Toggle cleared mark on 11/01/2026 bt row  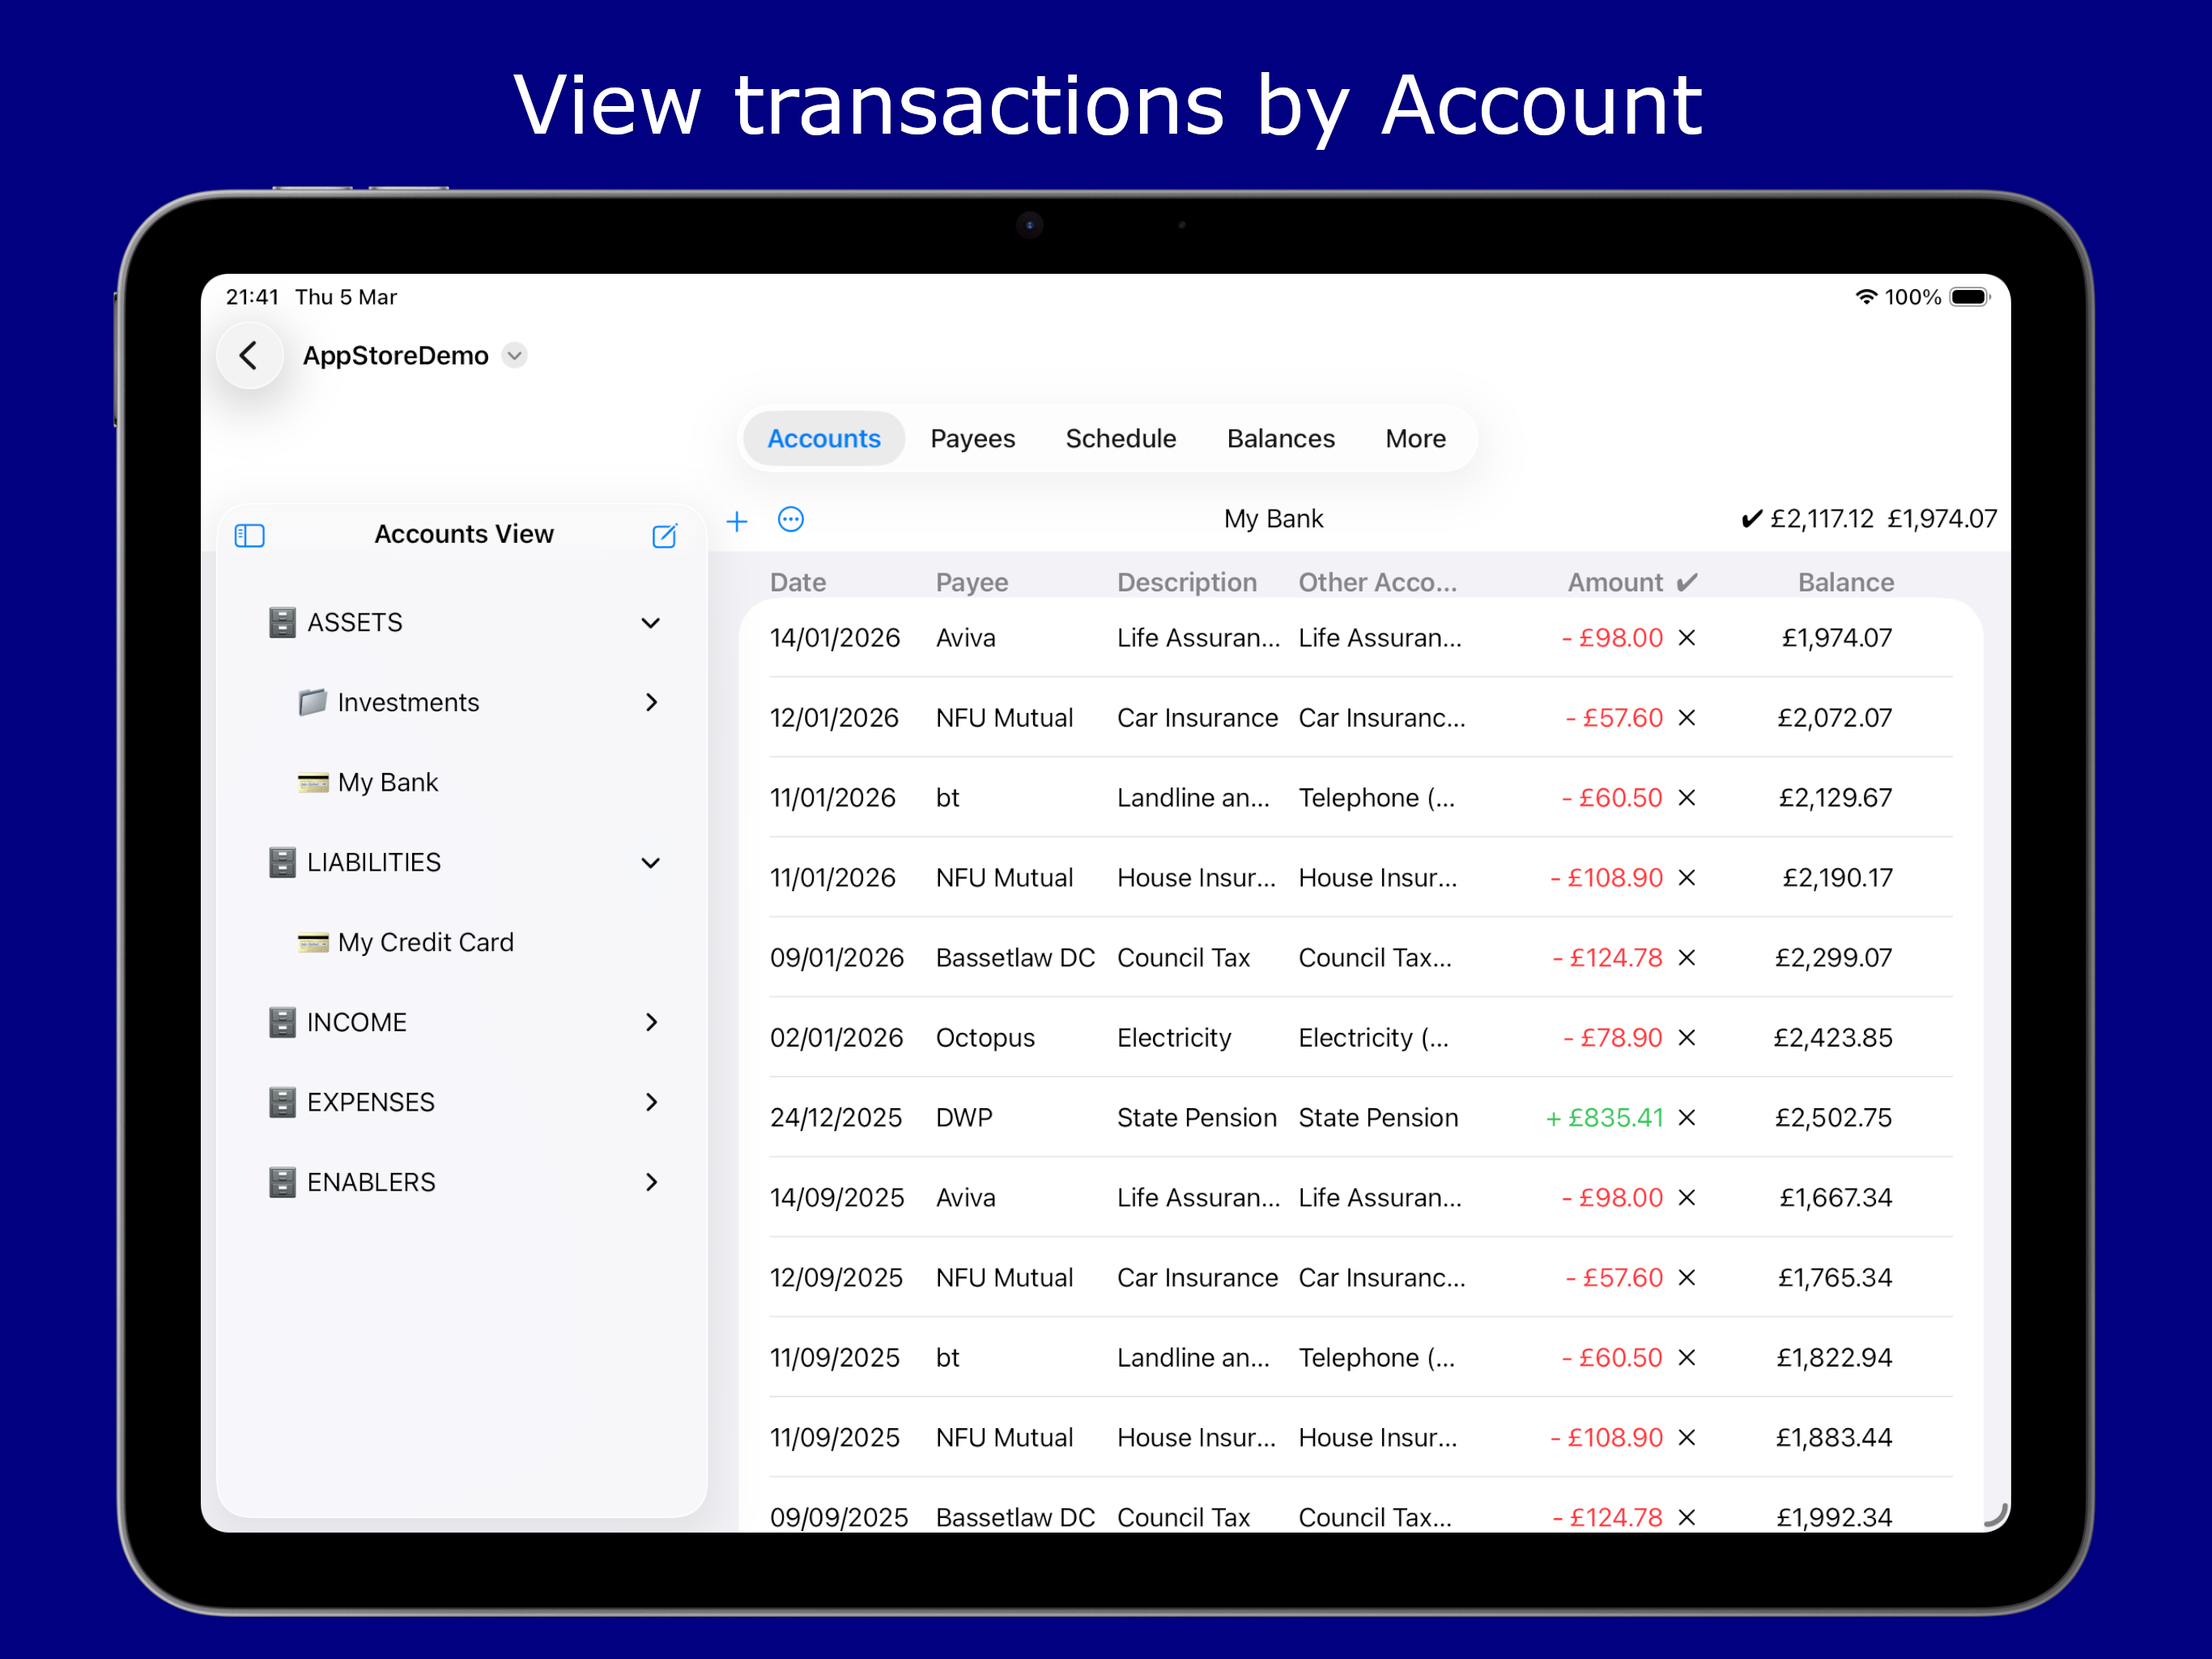coord(1687,797)
